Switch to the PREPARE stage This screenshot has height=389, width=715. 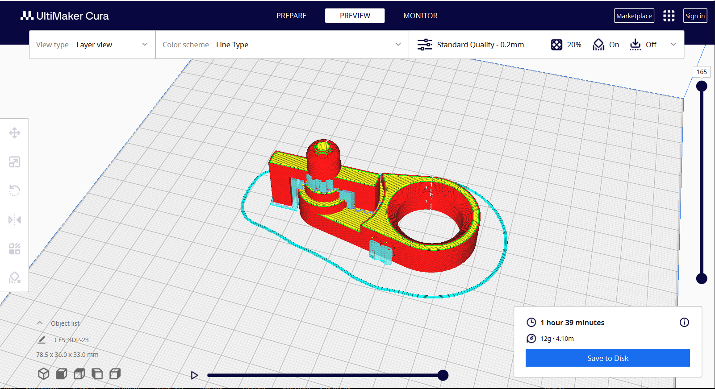tap(291, 16)
